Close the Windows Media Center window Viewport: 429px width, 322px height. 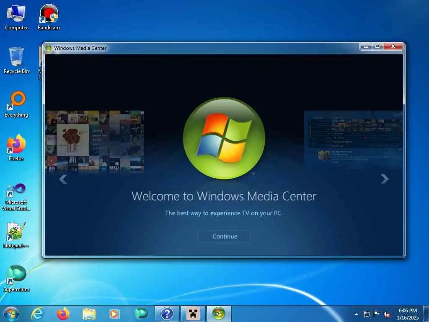[393, 47]
